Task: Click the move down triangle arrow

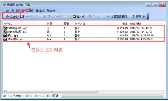Action: (50, 17)
